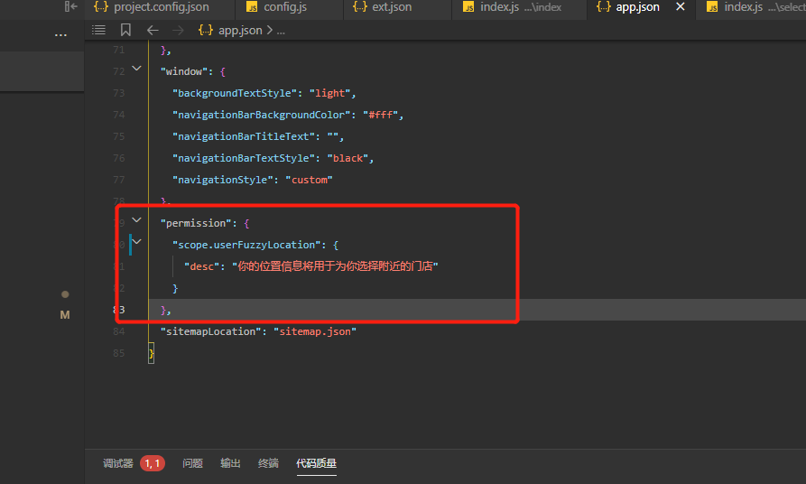The image size is (806, 484).
Task: Click the "backgroundTextStyle" key text
Action: 235,93
